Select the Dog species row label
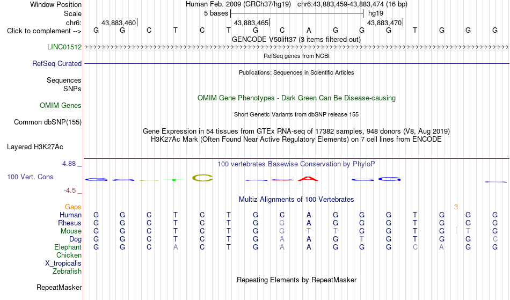 coord(76,239)
